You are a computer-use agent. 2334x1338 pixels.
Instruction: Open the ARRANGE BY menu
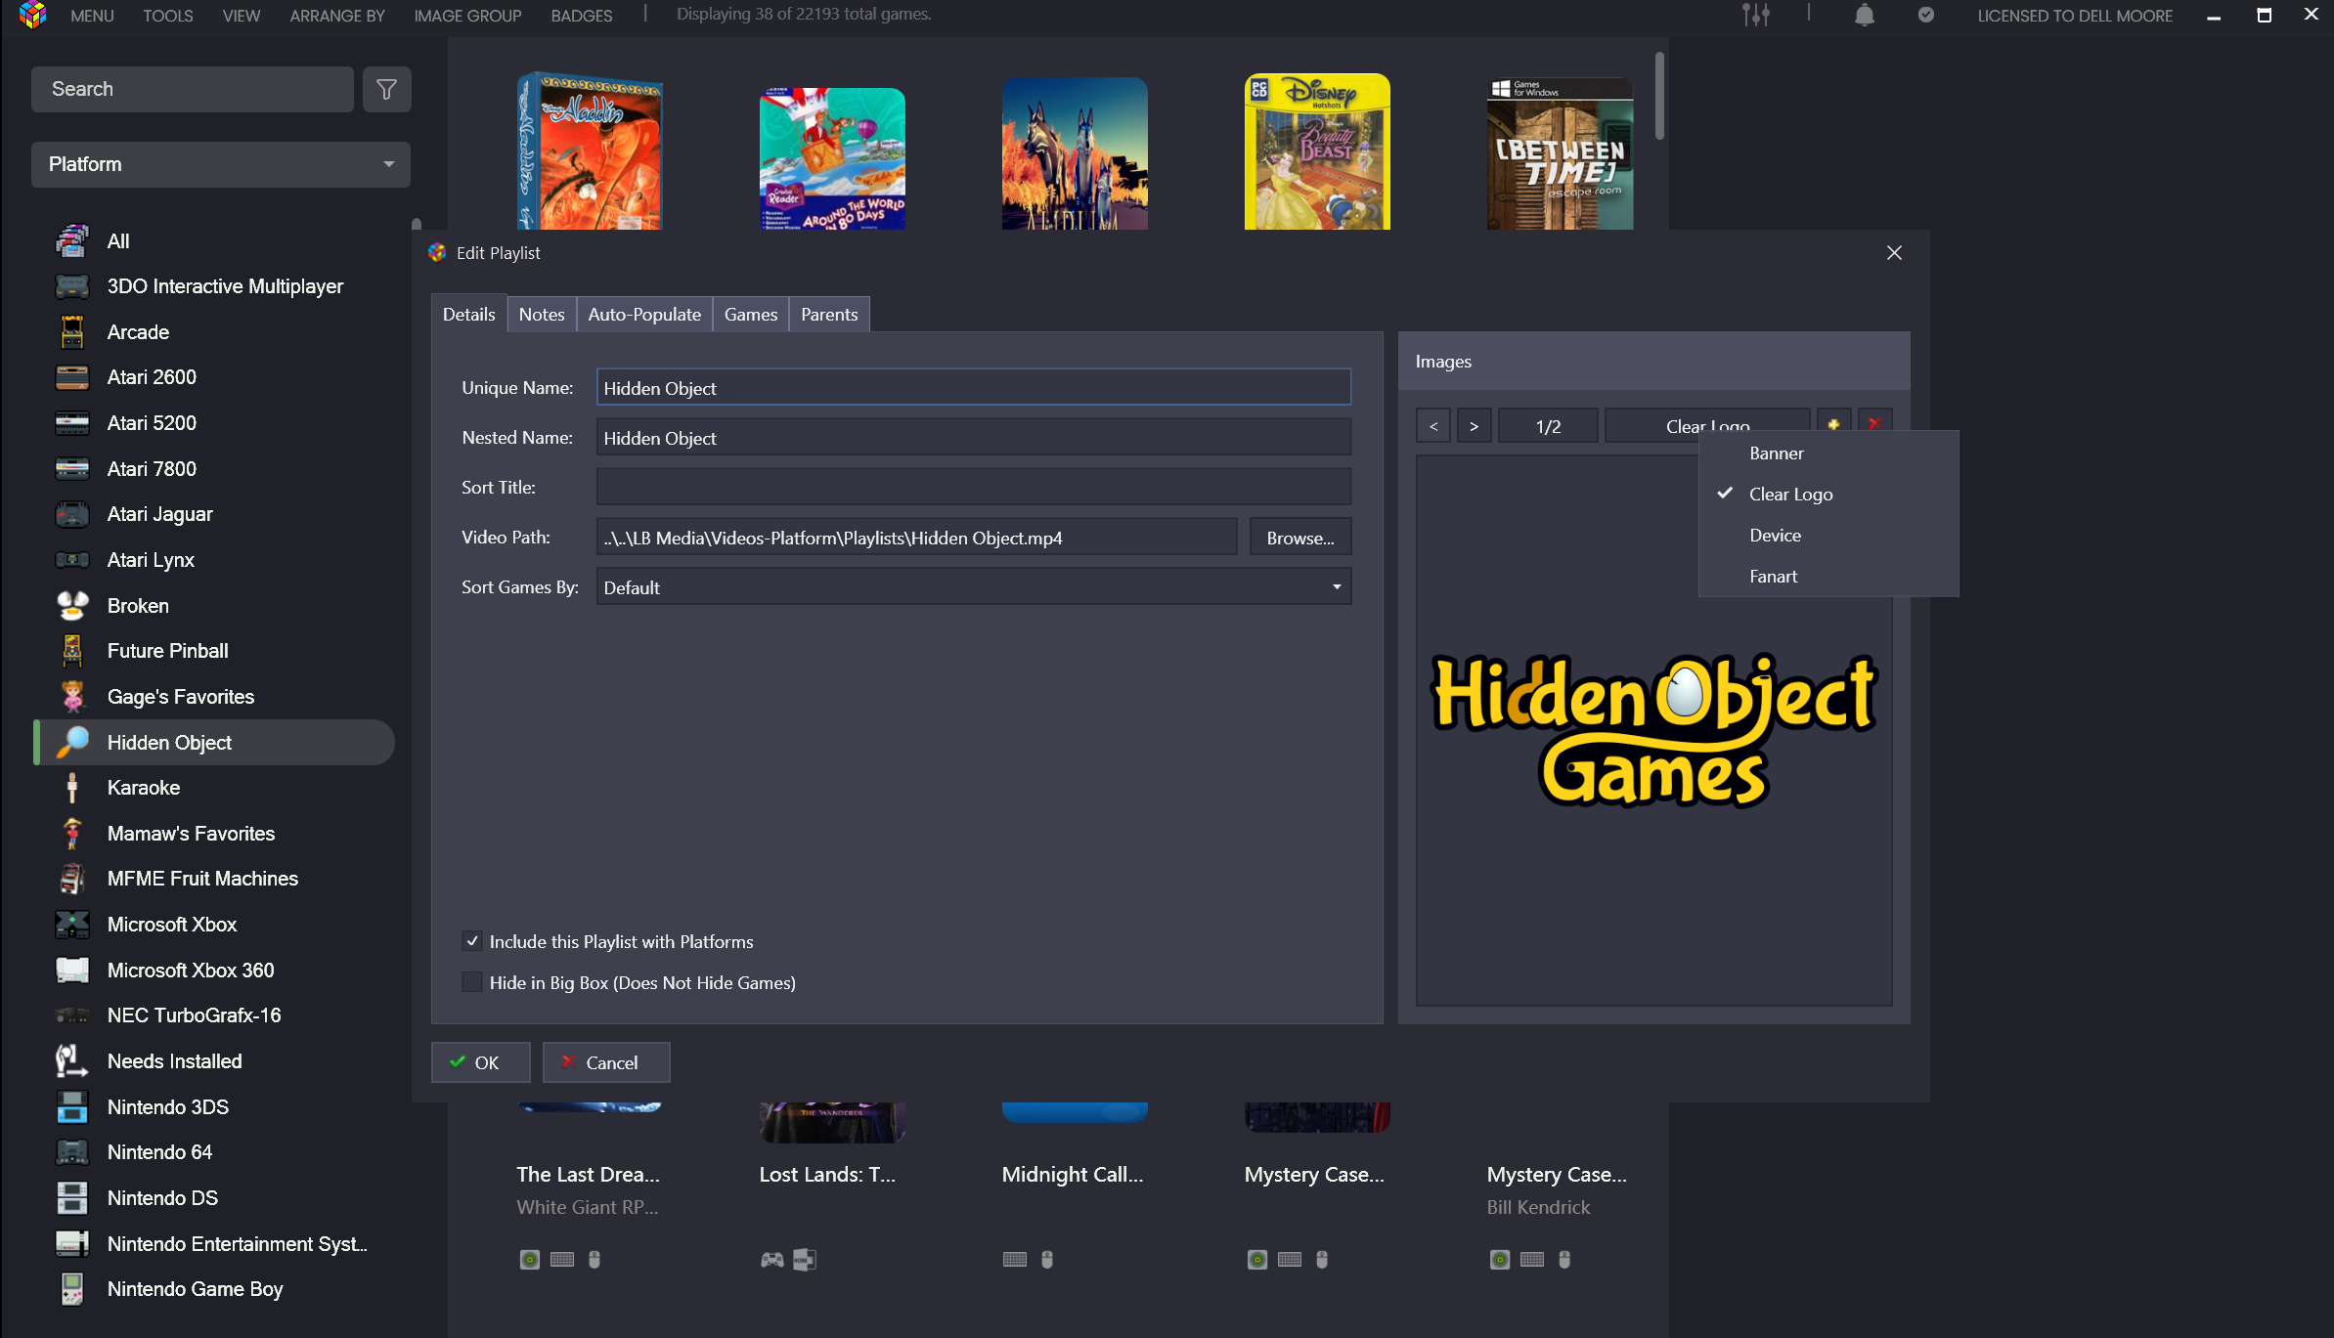point(337,16)
